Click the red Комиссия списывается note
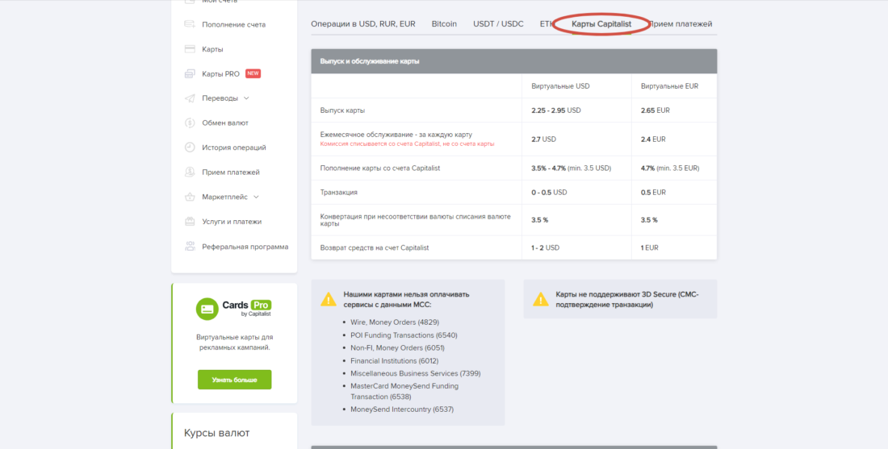888x449 pixels. click(x=407, y=143)
